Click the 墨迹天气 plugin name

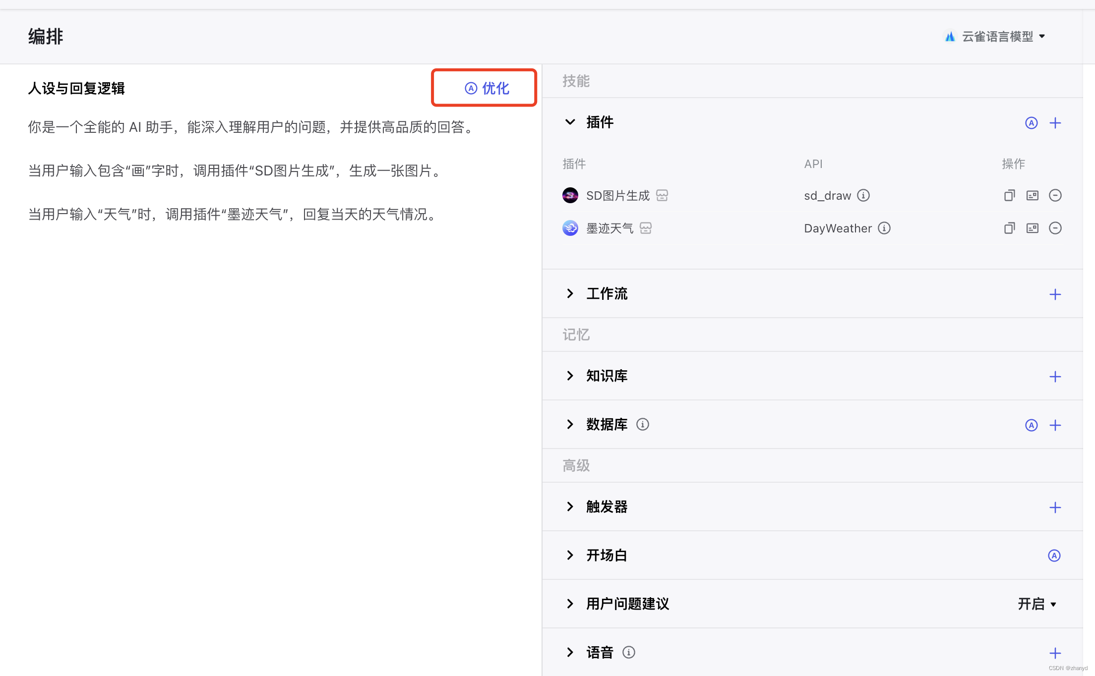click(610, 228)
